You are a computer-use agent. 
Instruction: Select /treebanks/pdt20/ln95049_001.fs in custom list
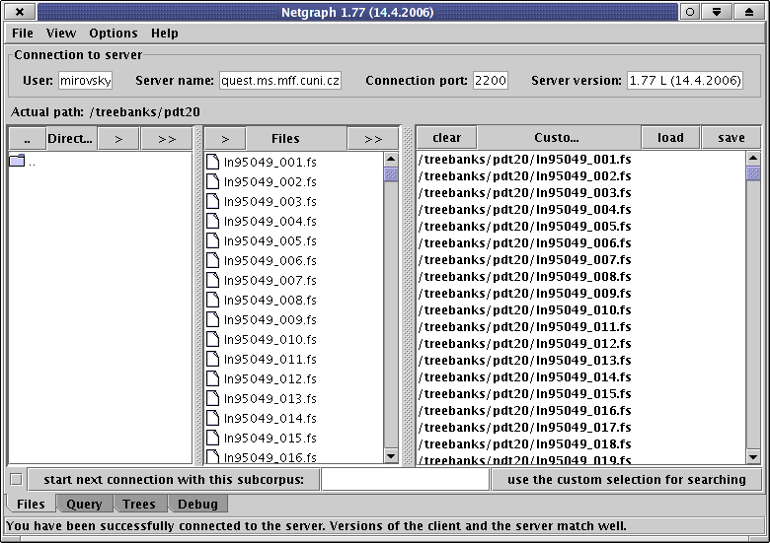point(524,160)
